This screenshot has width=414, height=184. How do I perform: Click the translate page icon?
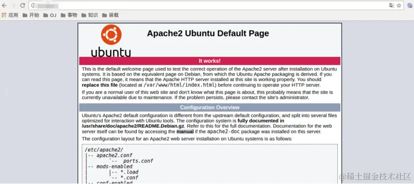[x=391, y=5]
